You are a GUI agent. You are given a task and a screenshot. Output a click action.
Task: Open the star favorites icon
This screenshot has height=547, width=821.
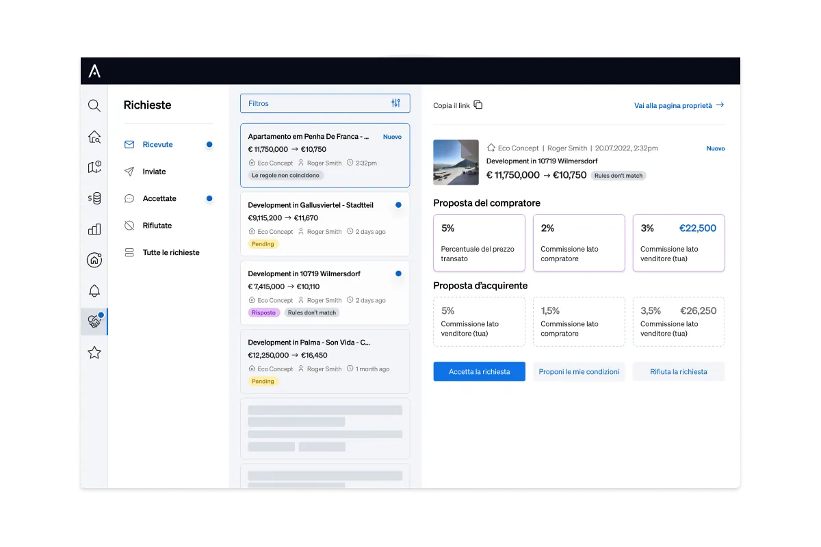[x=94, y=353]
